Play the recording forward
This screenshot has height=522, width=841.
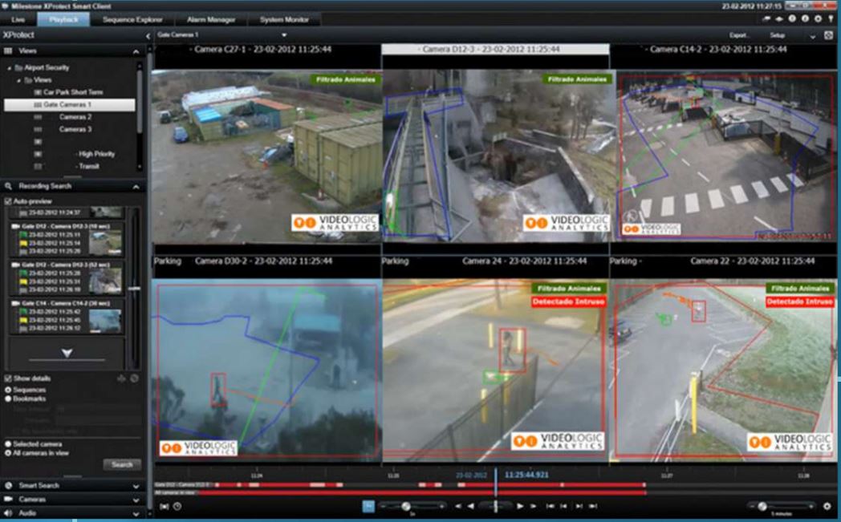520,506
